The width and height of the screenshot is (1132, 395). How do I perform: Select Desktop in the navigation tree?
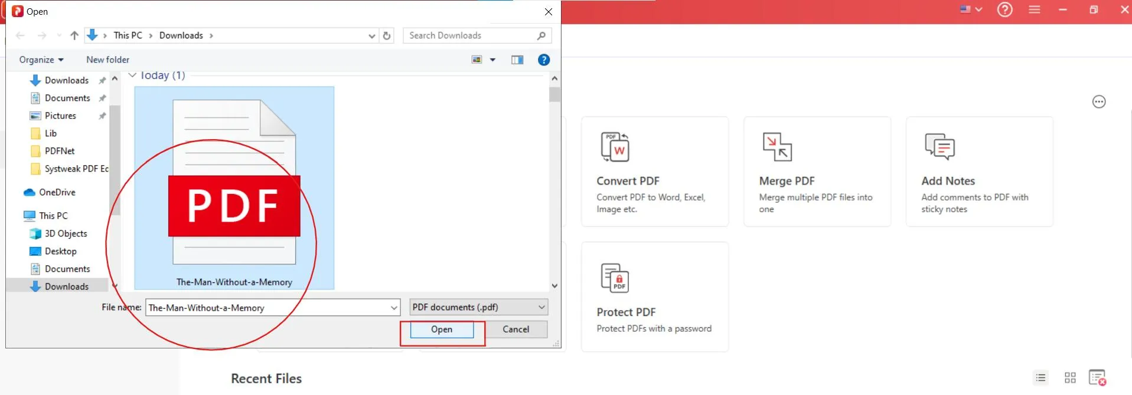(x=60, y=251)
